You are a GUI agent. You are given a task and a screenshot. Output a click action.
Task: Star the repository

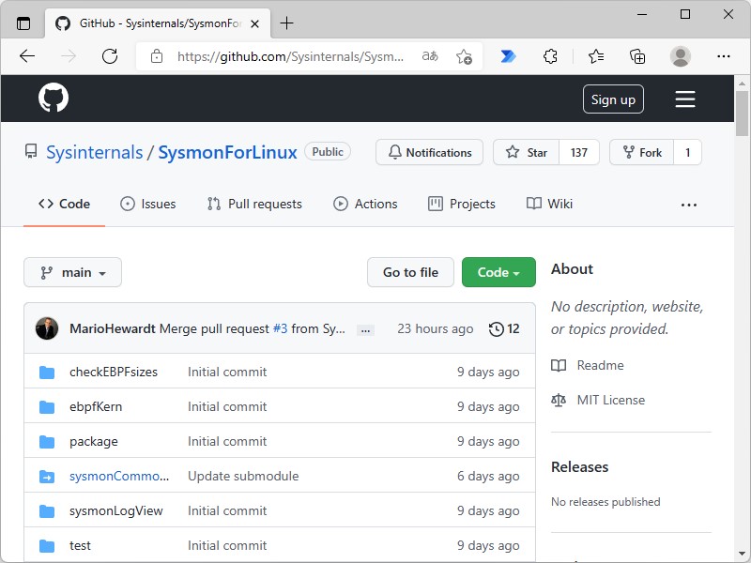pyautogui.click(x=526, y=152)
